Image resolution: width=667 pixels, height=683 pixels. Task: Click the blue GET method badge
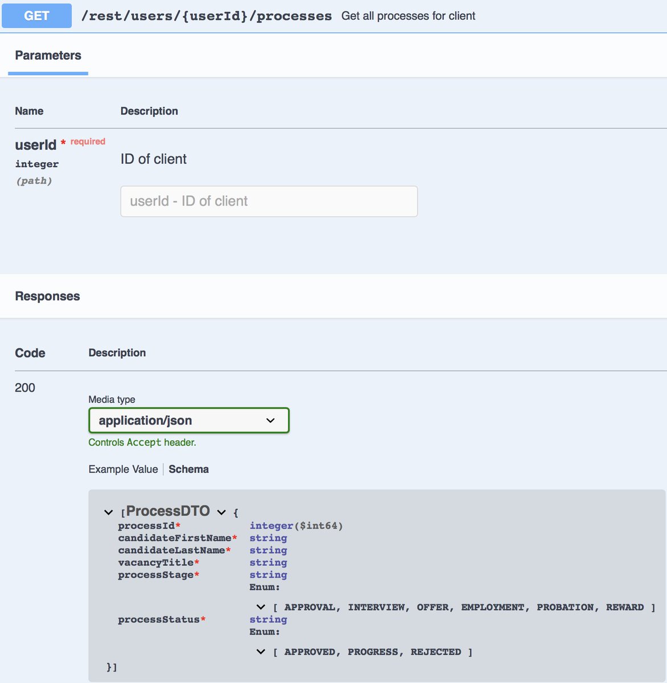(x=36, y=16)
